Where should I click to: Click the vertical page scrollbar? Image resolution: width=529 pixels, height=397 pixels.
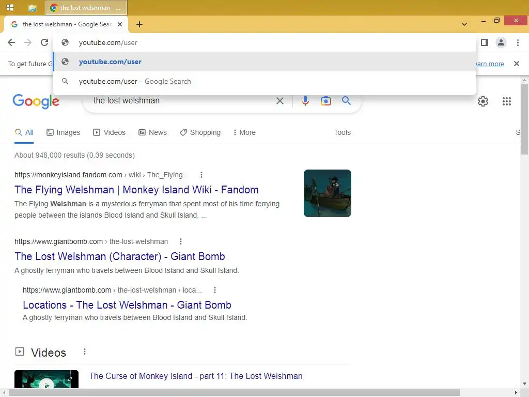click(525, 118)
